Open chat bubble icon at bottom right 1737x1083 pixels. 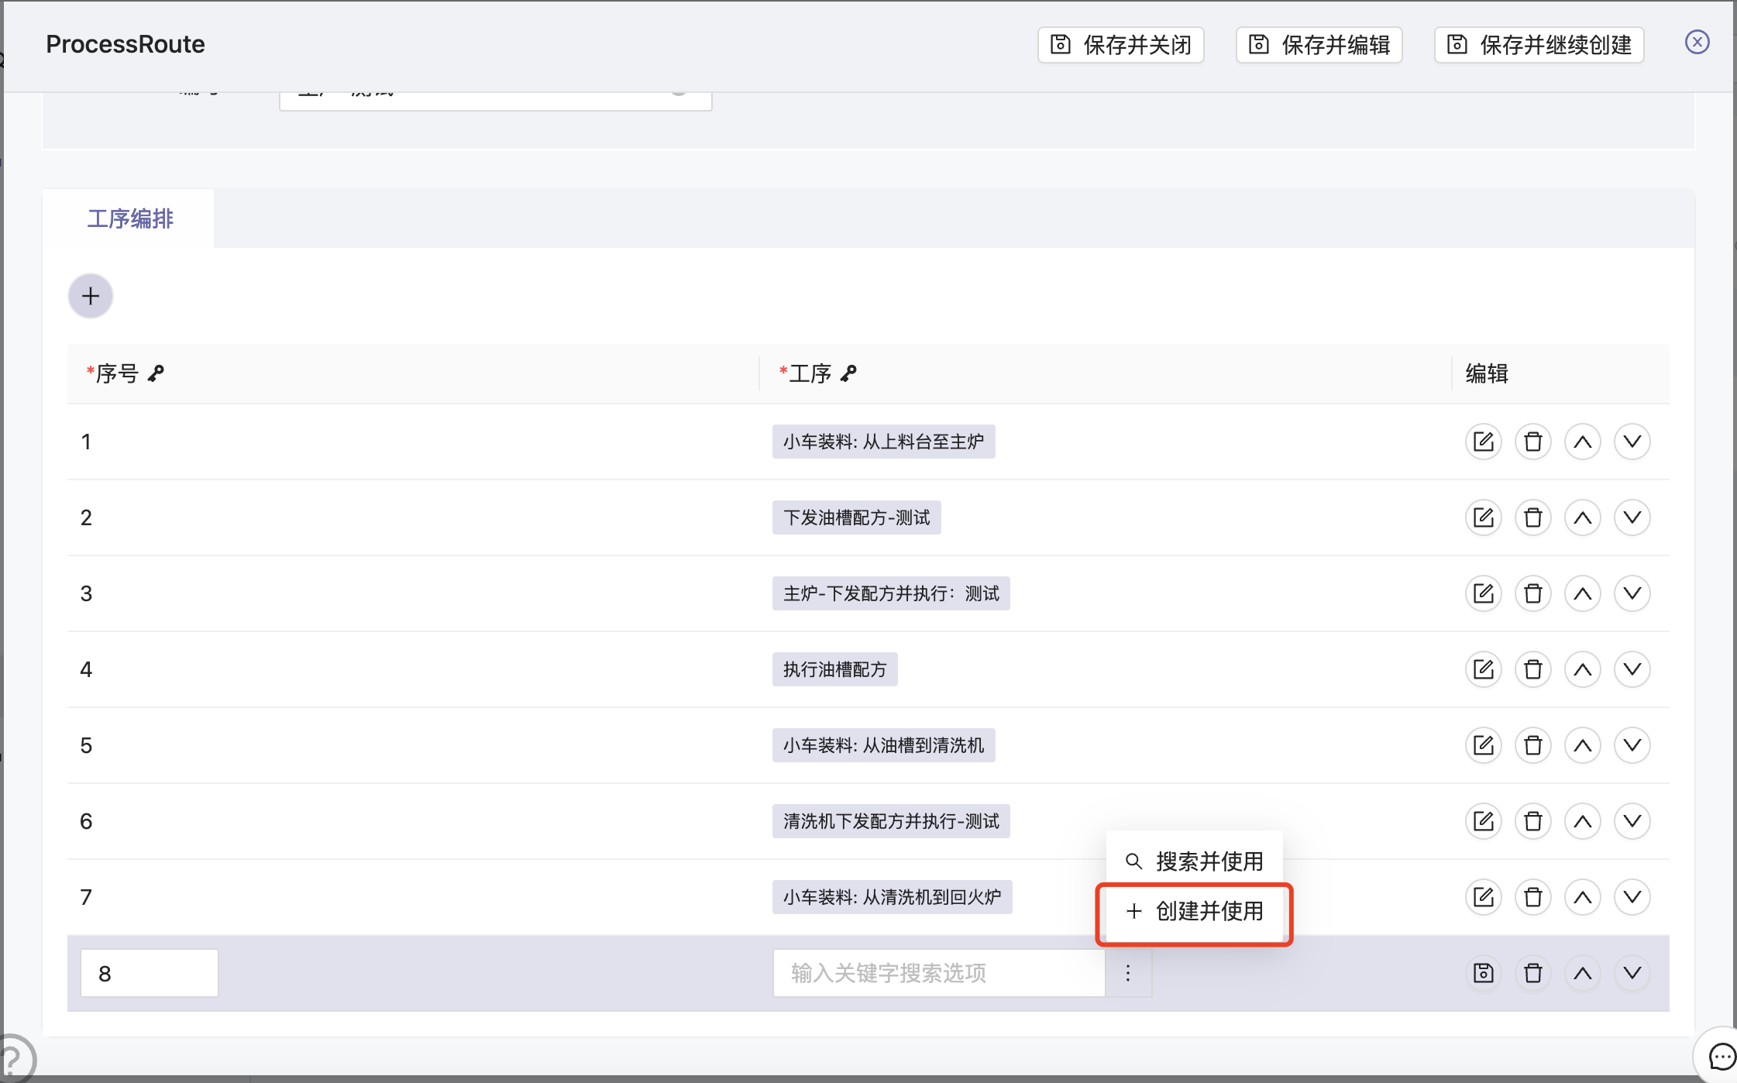(x=1722, y=1057)
